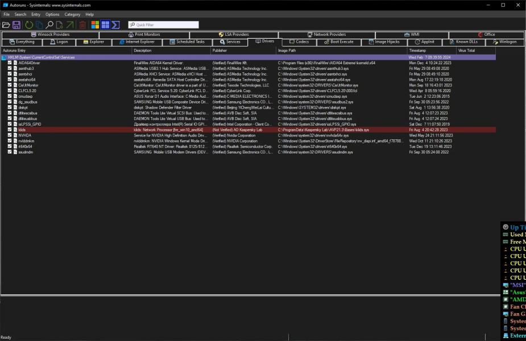This screenshot has width=526, height=341.
Task: Sort by the Virus Total column header
Action: 476,51
